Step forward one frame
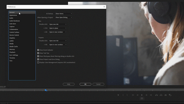The height and width of the screenshot is (104, 184). pos(146,95)
